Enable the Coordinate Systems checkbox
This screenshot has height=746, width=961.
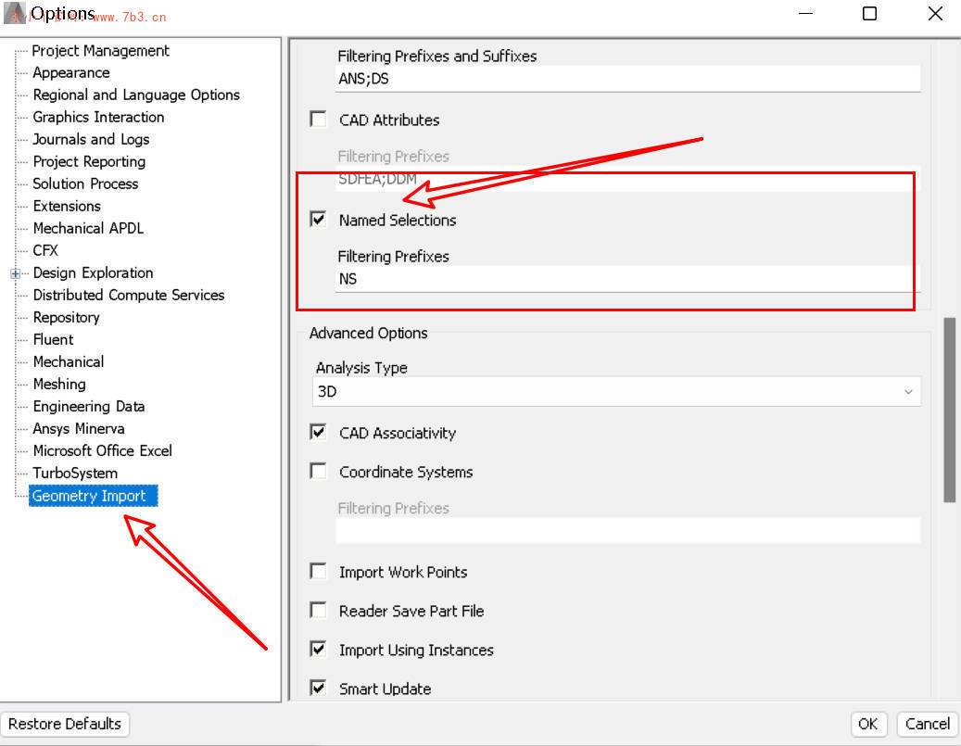tap(319, 472)
